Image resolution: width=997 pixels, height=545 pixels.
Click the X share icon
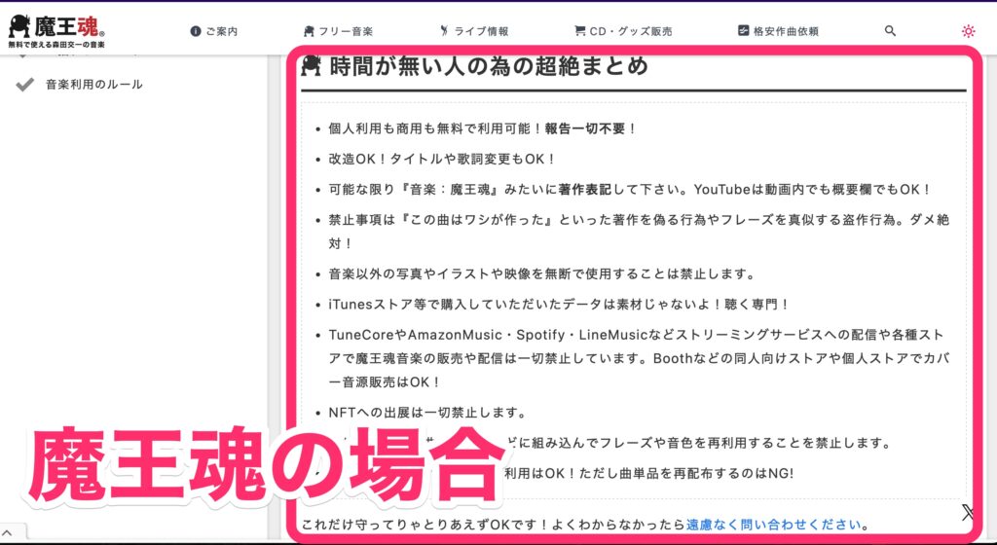(x=968, y=513)
